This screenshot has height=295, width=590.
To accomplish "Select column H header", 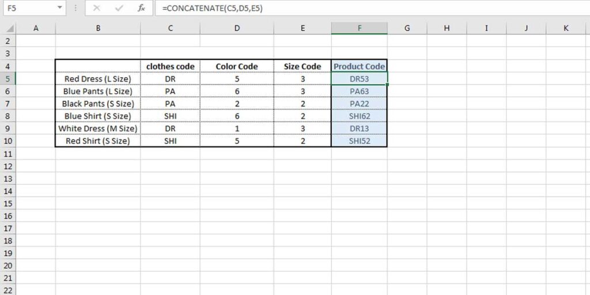I will 447,28.
